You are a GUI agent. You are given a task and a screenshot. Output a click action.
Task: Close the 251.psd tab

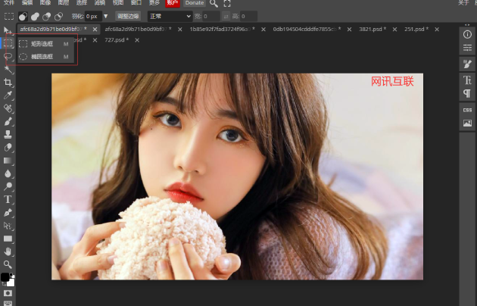pyautogui.click(x=437, y=29)
